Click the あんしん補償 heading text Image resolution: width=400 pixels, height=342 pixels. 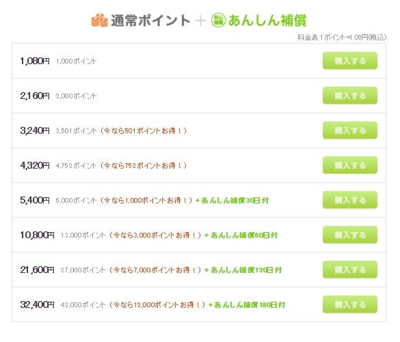tap(267, 20)
